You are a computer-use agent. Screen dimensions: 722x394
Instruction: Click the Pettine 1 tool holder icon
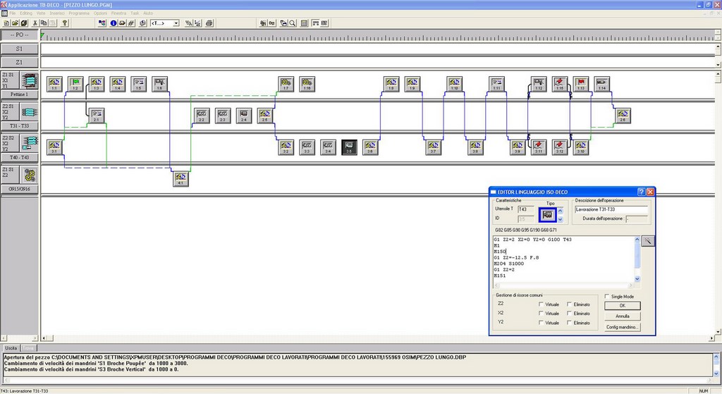pos(30,80)
